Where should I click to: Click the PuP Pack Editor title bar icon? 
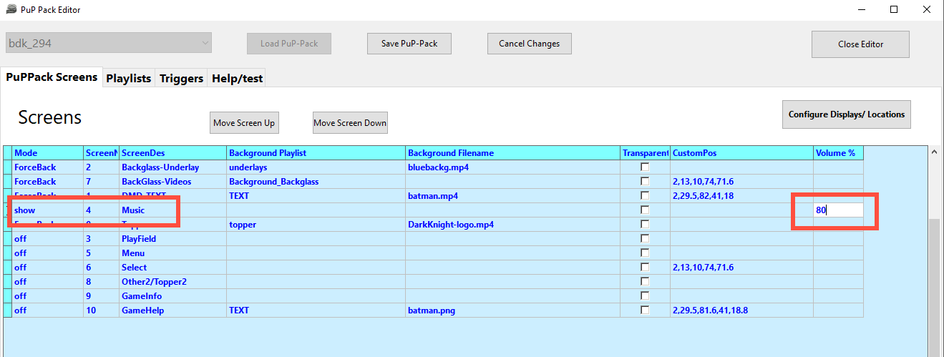click(x=11, y=10)
